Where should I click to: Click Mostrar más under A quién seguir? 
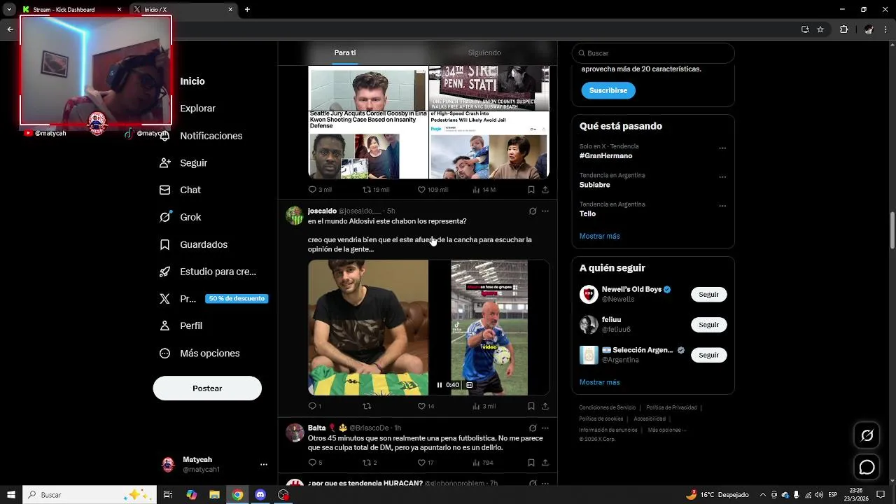[x=599, y=383]
